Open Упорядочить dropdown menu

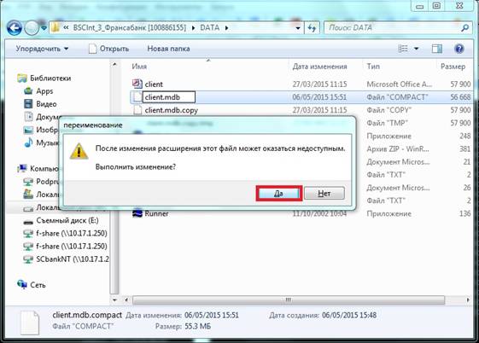pyautogui.click(x=42, y=49)
